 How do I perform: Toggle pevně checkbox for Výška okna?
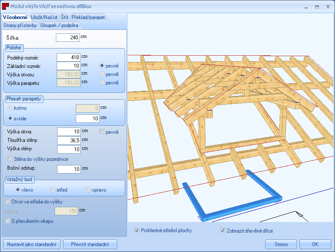tap(102, 132)
